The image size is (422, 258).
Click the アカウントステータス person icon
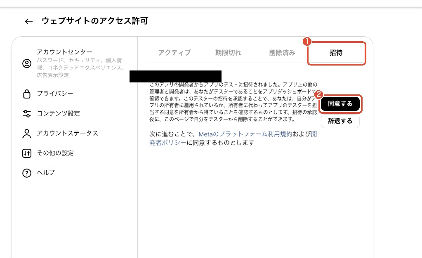tap(27, 134)
